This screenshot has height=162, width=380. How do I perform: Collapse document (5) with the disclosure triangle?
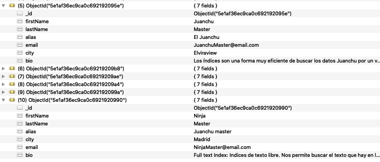pos(4,6)
